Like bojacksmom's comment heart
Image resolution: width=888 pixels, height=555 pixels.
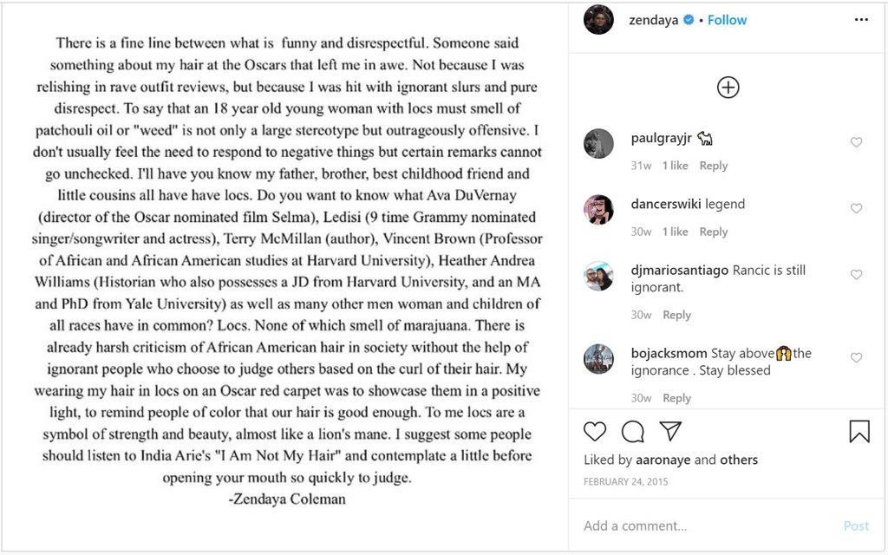click(x=856, y=358)
